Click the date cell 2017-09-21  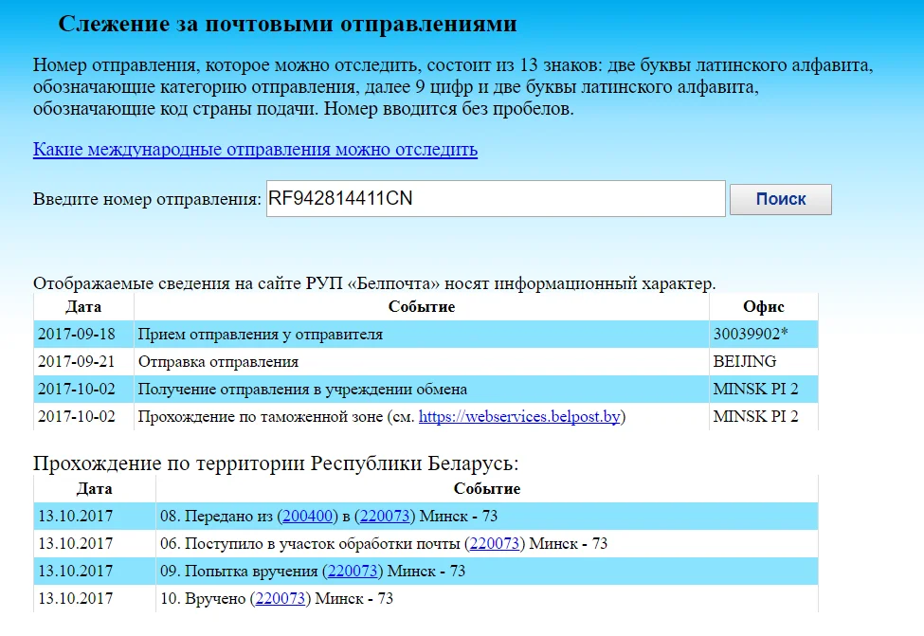77,362
